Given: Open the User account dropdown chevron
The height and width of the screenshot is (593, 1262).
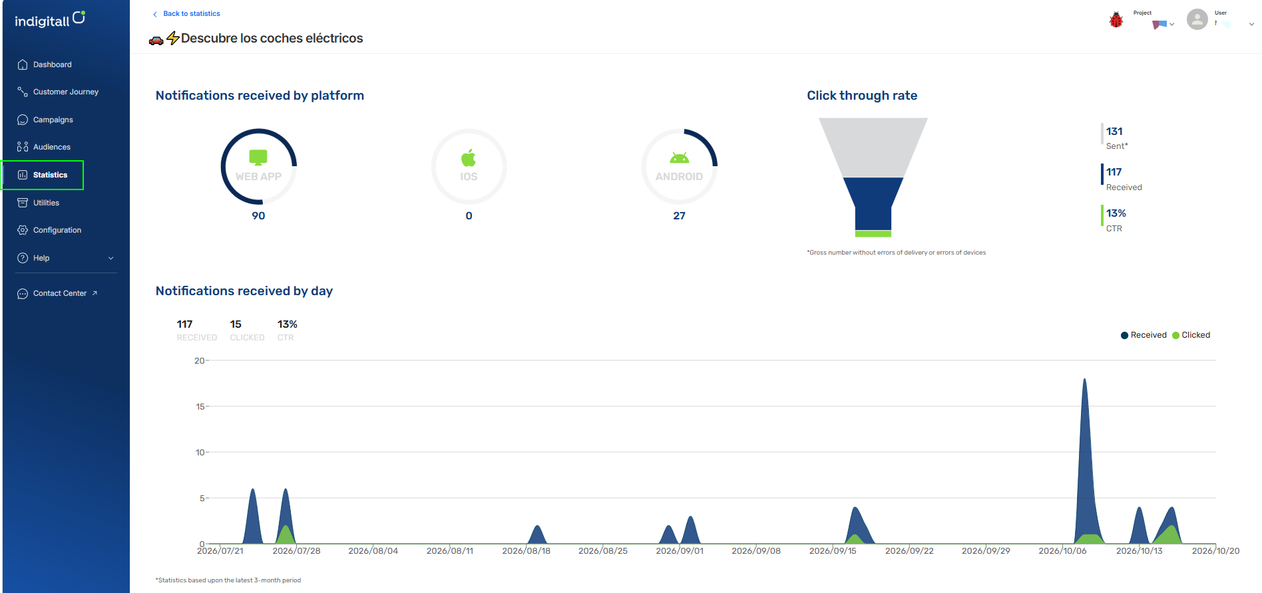Looking at the screenshot, I should coord(1251,24).
